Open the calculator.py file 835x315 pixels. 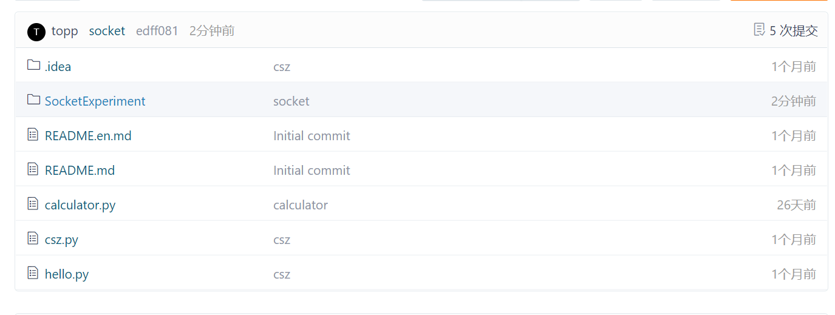click(x=80, y=205)
